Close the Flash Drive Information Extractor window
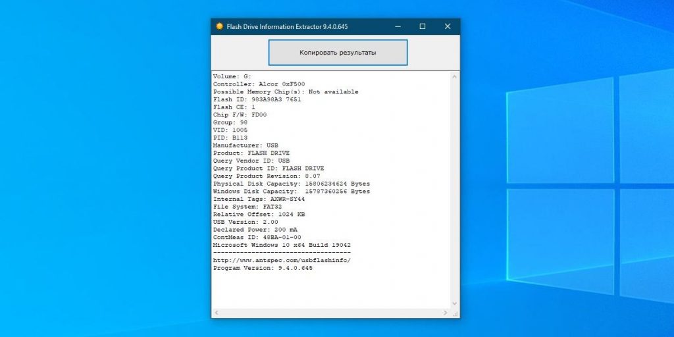The width and height of the screenshot is (674, 337). tap(448, 27)
